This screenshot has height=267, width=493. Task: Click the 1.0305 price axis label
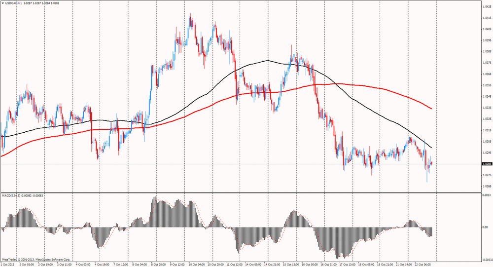[x=487, y=141]
